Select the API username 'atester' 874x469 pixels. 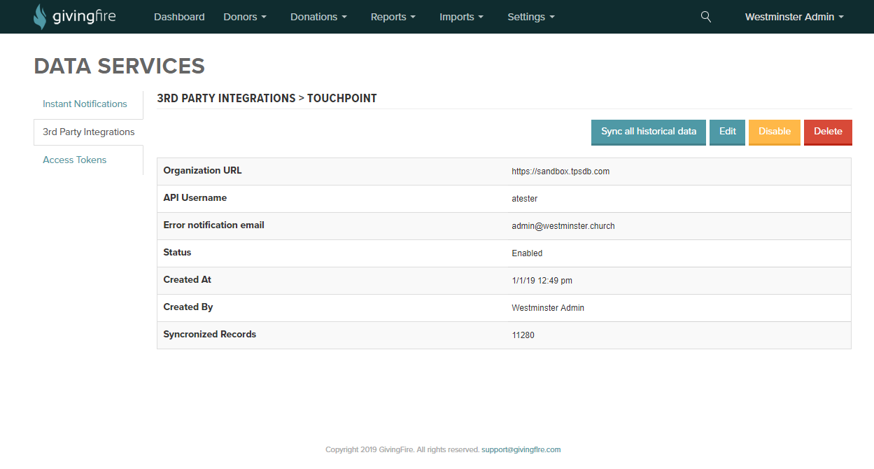point(525,199)
